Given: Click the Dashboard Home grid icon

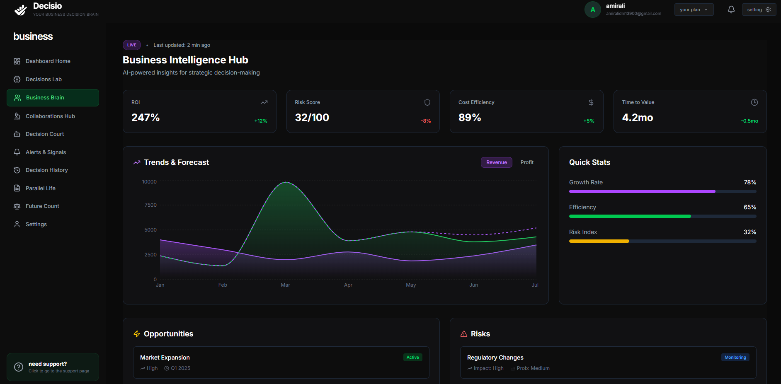Looking at the screenshot, I should [x=17, y=61].
